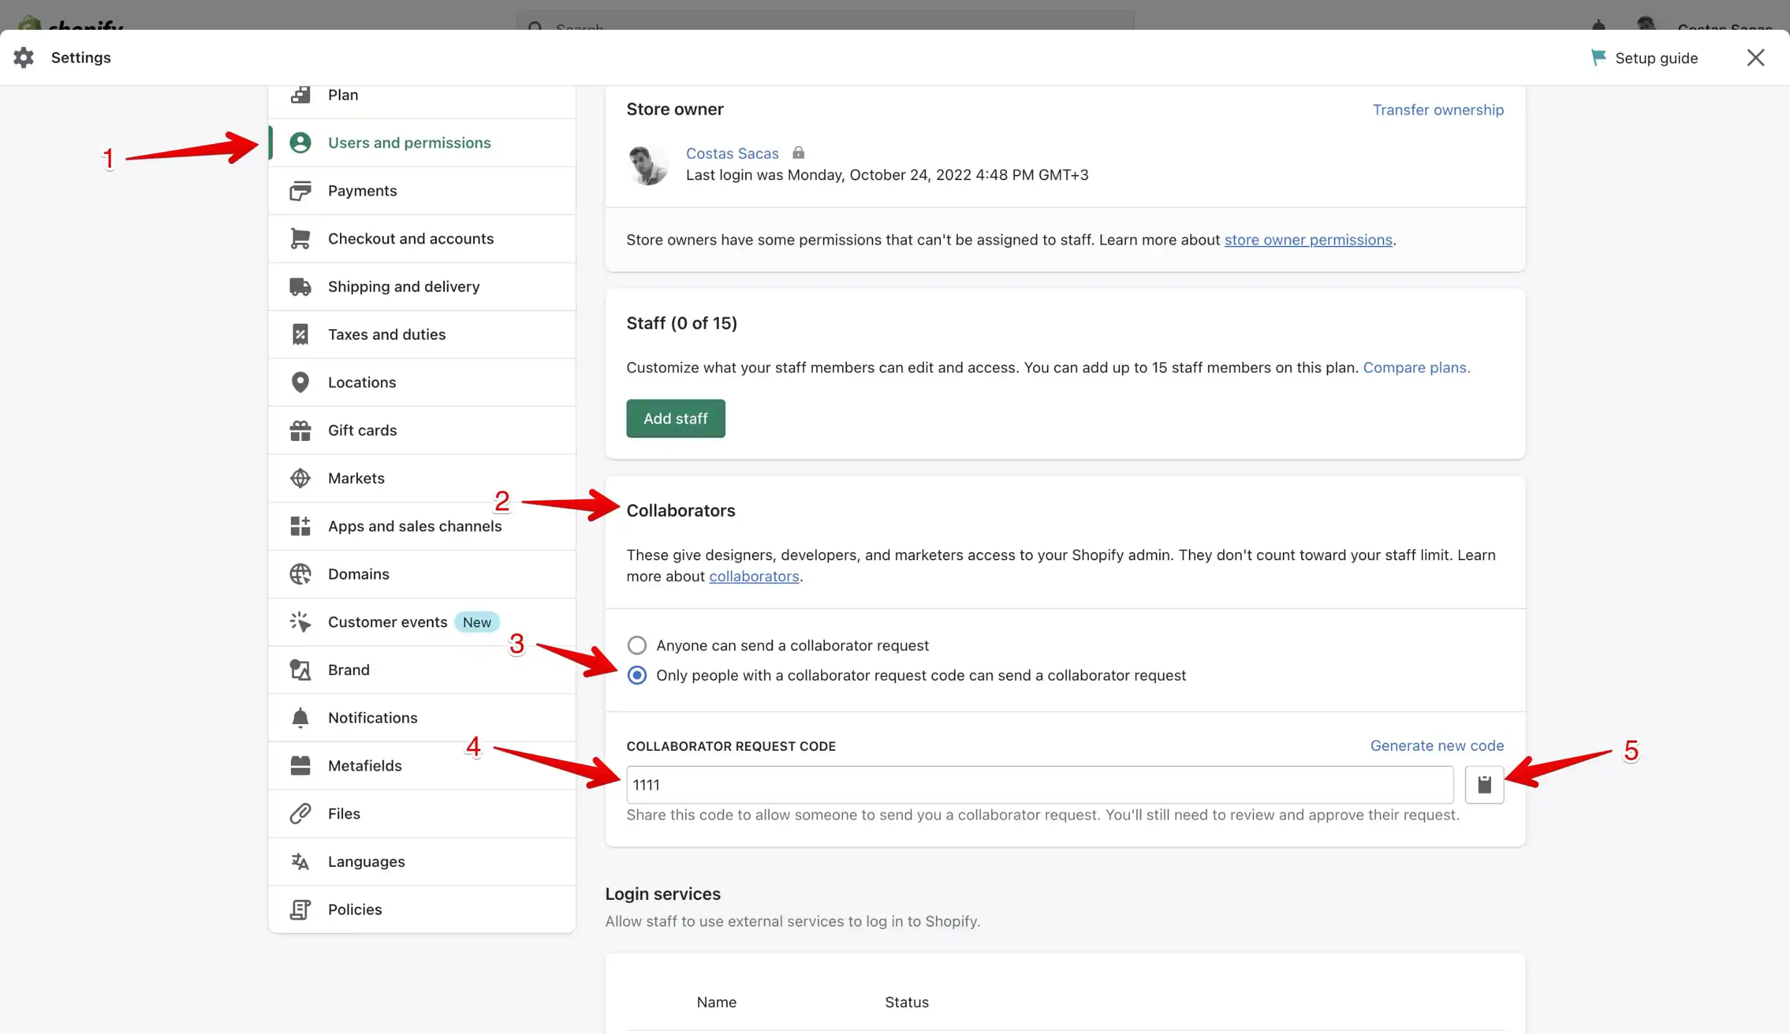Image resolution: width=1790 pixels, height=1034 pixels.
Task: Click the Plan icon in sidebar
Action: [x=300, y=94]
